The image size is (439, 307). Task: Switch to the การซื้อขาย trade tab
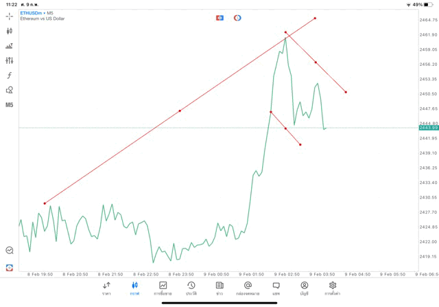163,288
